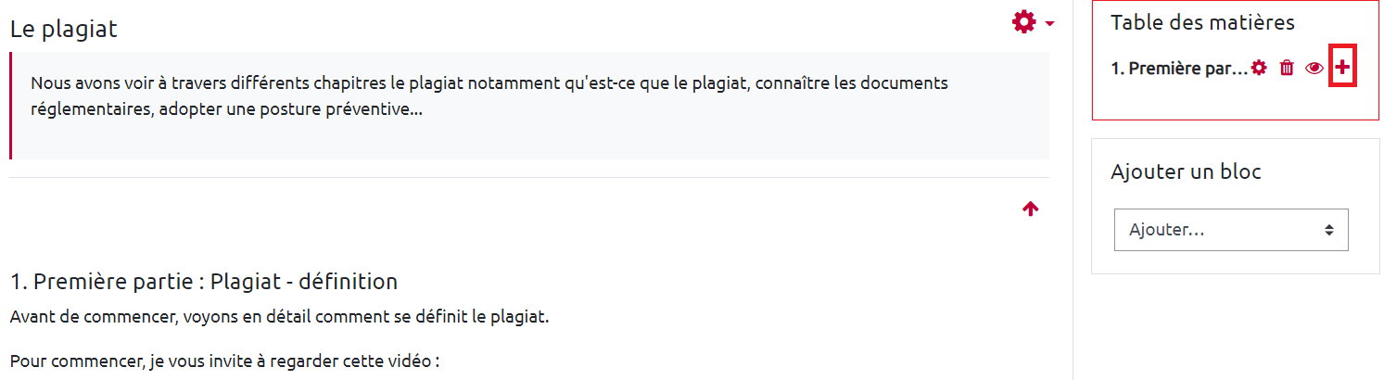Click the 'Ajouter un bloc' heading
1384x380 pixels.
[x=1186, y=171]
